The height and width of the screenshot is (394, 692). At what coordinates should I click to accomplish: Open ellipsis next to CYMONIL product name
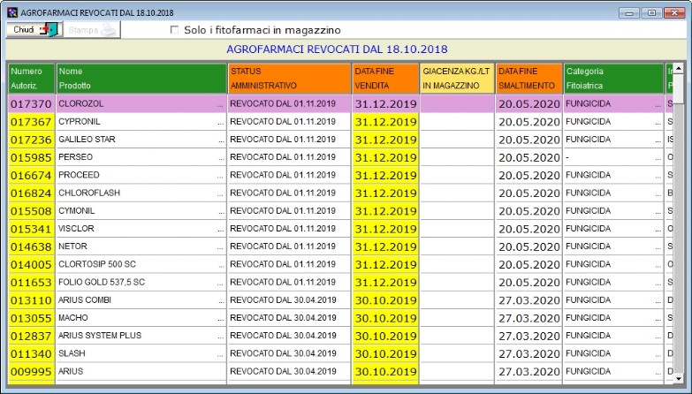click(x=220, y=211)
